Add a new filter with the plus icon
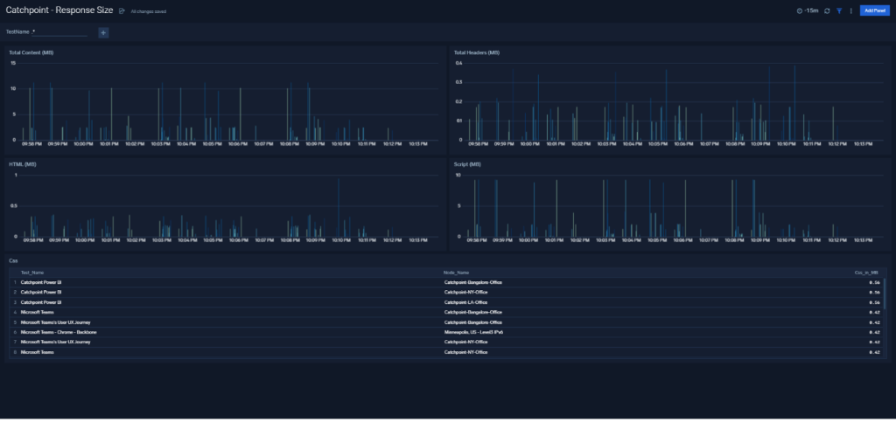The image size is (896, 422). pos(103,32)
